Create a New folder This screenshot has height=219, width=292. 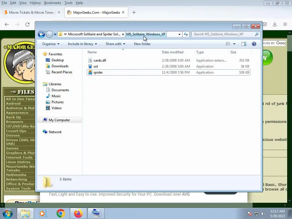tap(142, 44)
